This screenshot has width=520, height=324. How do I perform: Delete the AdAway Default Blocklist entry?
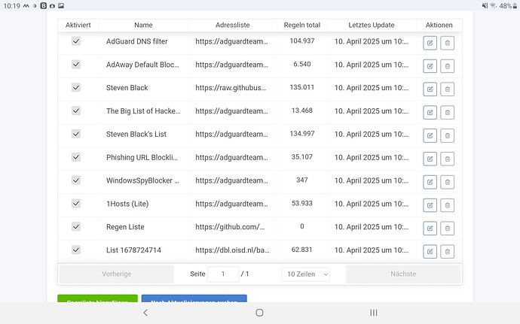tap(447, 66)
